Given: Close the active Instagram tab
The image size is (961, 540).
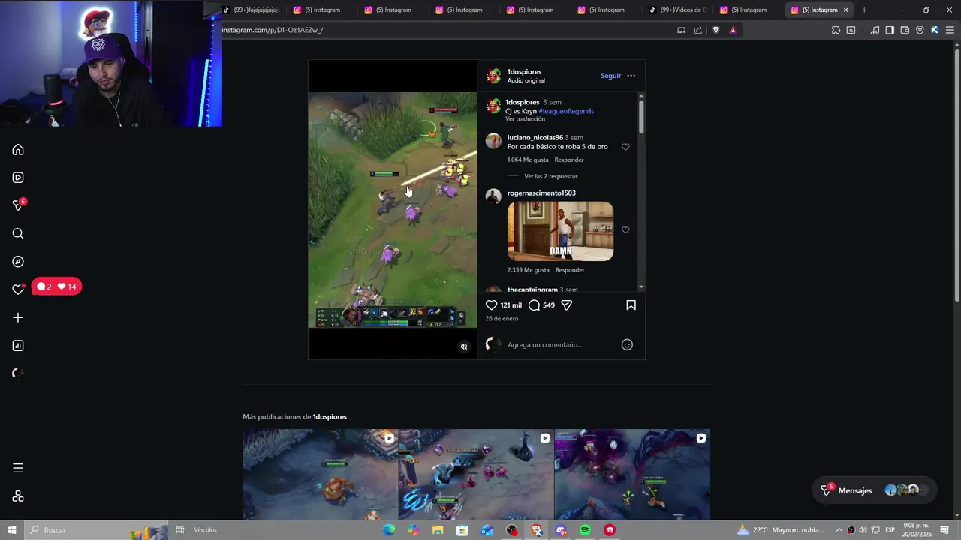Looking at the screenshot, I should 846,10.
